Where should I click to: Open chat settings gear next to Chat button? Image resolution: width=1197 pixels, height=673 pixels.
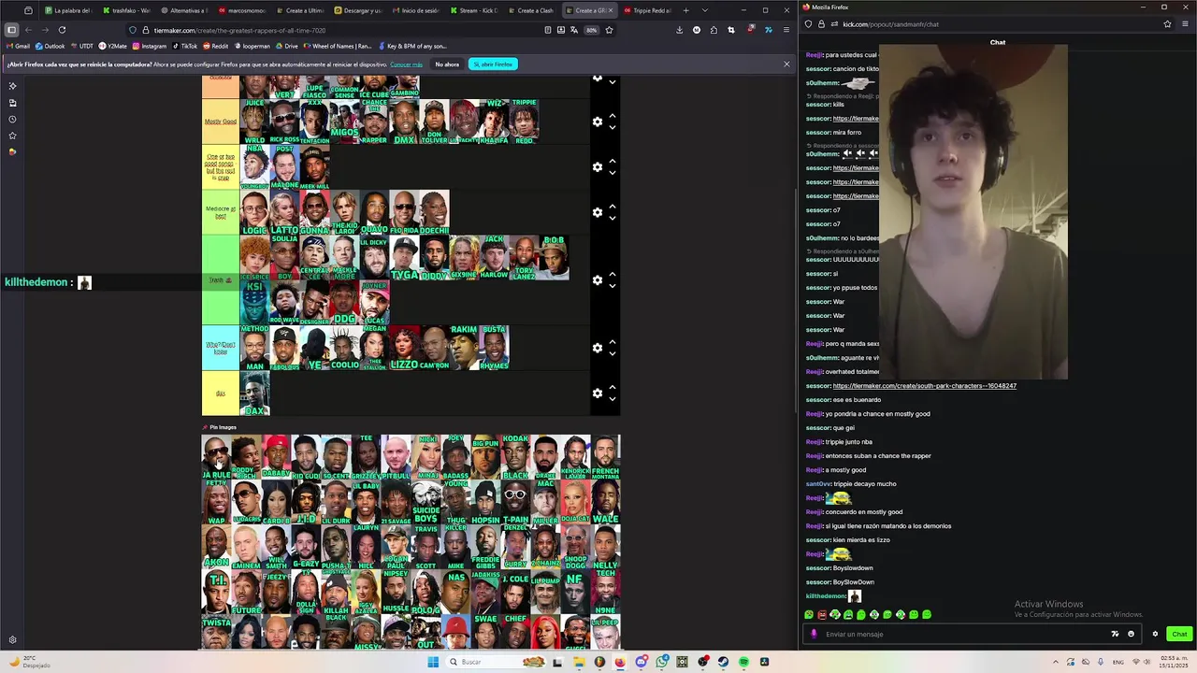[x=1155, y=634]
